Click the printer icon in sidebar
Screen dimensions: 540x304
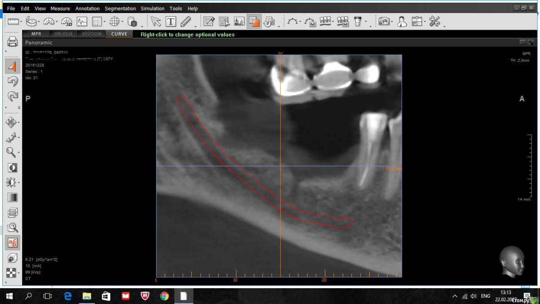point(13,42)
